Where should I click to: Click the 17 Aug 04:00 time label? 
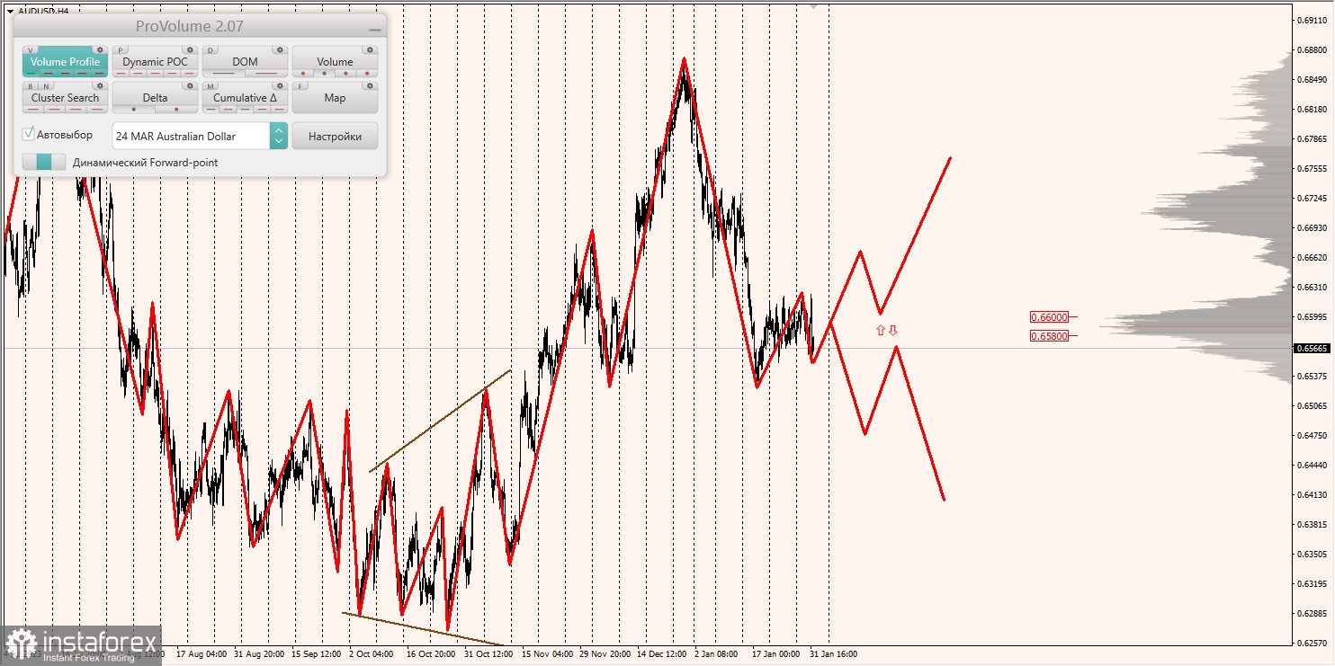(202, 654)
